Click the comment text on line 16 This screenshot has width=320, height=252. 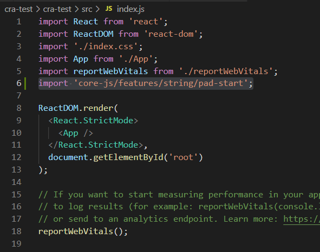point(179,207)
